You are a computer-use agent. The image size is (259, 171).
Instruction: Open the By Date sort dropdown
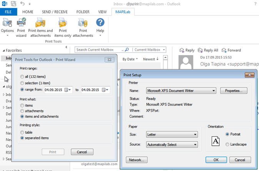tap(130, 59)
